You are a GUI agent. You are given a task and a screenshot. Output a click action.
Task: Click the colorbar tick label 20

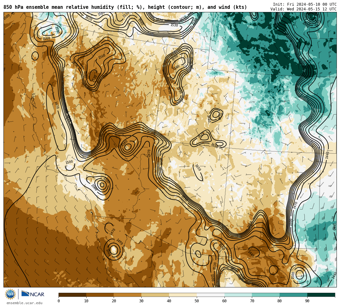pos(114,301)
